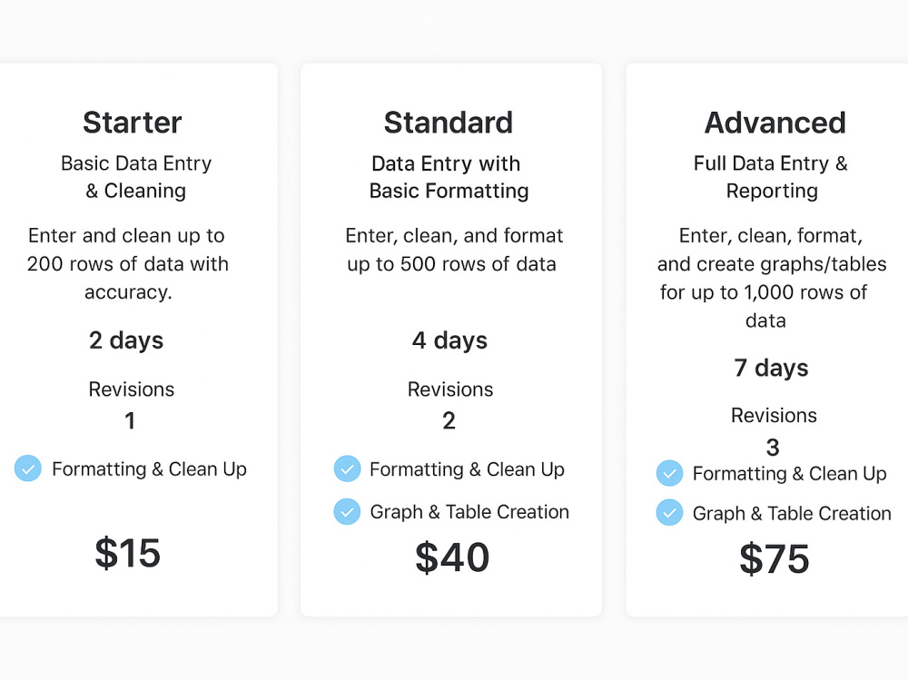Viewport: 908px width, 680px height.
Task: Click the Revisions label in Starter card
Action: click(x=132, y=389)
